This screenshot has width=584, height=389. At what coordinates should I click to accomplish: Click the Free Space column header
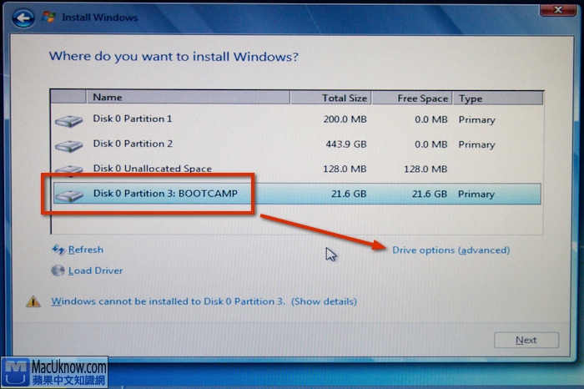click(422, 98)
